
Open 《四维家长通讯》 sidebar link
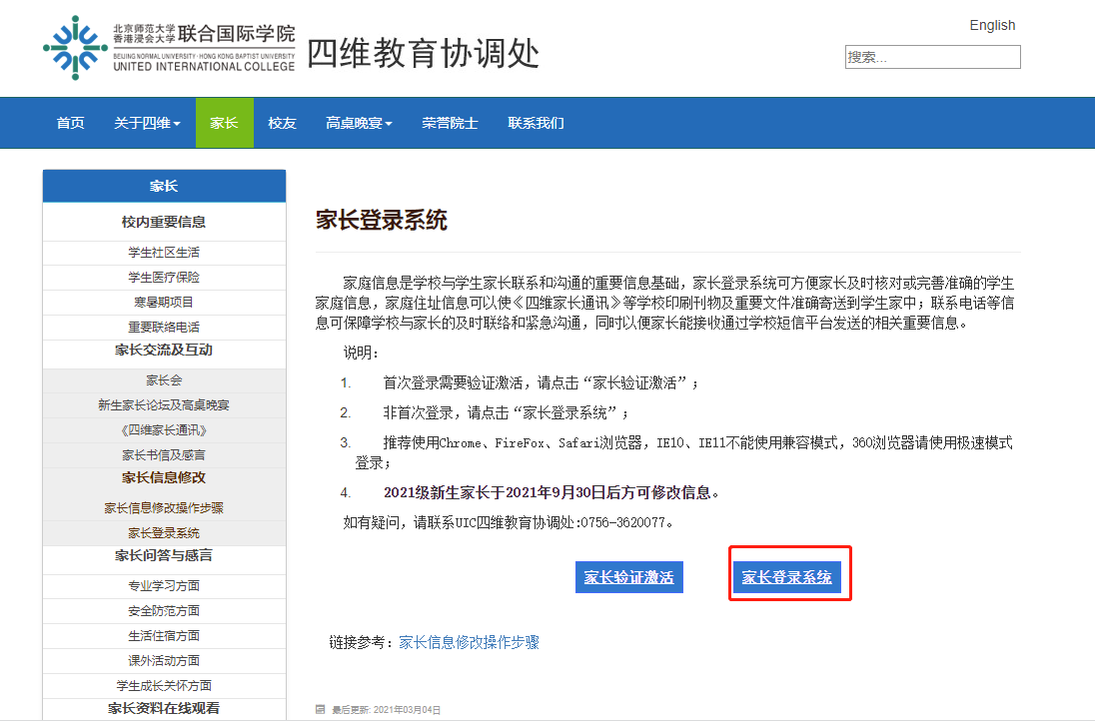tap(164, 430)
